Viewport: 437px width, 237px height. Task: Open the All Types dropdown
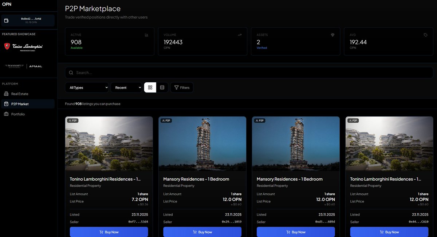pyautogui.click(x=87, y=87)
